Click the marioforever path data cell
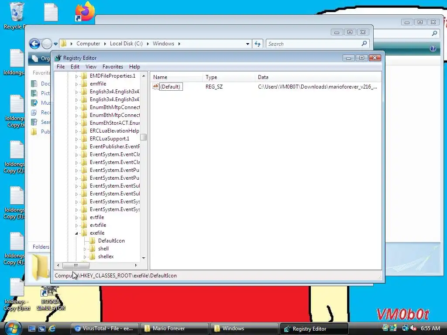This screenshot has width=447, height=335. click(x=317, y=87)
